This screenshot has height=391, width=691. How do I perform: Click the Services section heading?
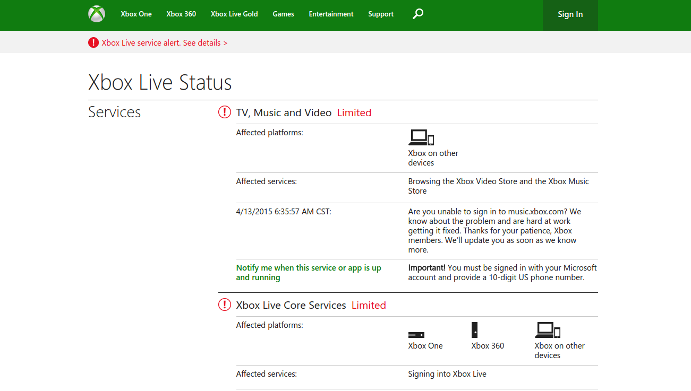click(114, 112)
